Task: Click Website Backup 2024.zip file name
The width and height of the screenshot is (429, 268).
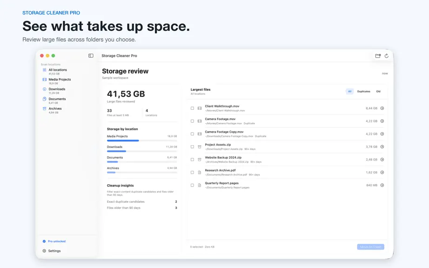Action: coord(223,158)
